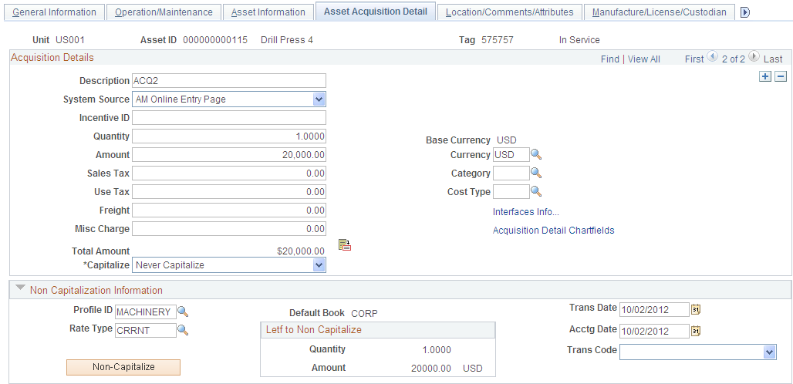Screen dimensions: 793x384
Task: Click in the Currency field
Action: pos(511,155)
